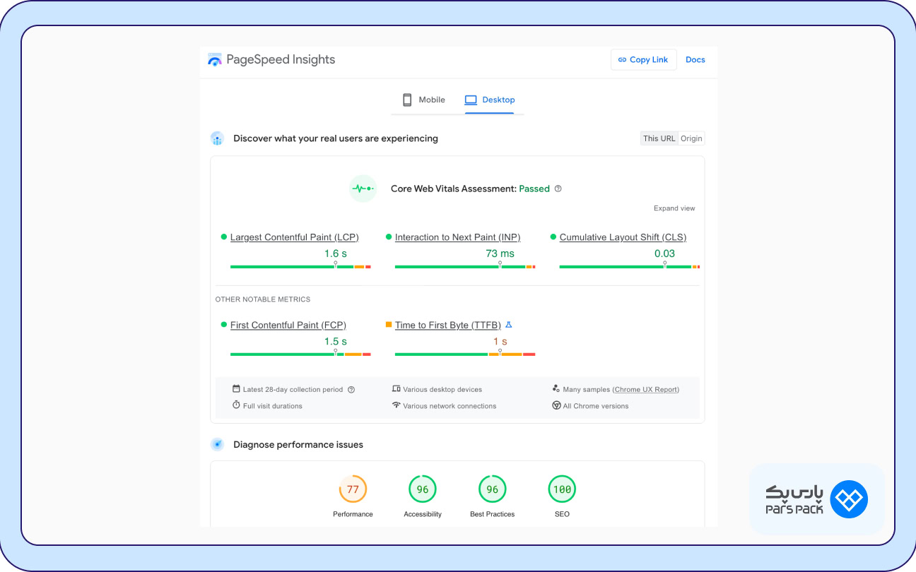This screenshot has height=572, width=916.
Task: Open Cumulative Layout Shift (CLS) link
Action: click(x=623, y=237)
